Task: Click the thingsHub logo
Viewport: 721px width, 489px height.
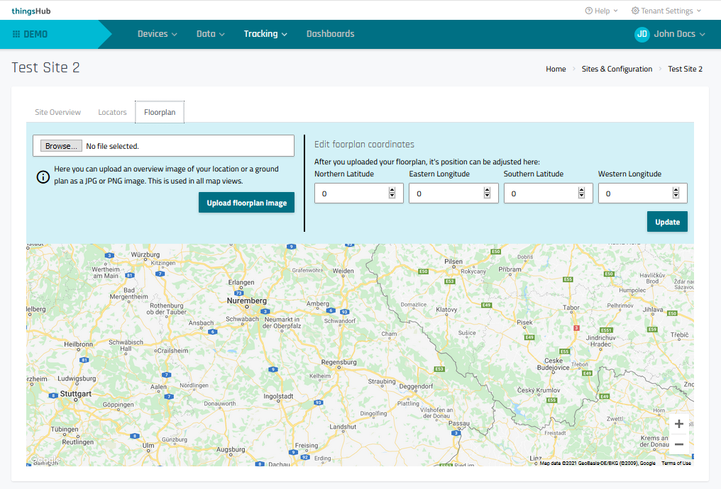Action: click(31, 11)
